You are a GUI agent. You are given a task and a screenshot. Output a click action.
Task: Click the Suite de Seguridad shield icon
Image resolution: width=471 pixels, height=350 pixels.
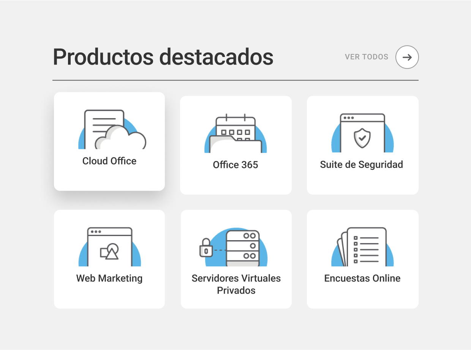click(362, 134)
